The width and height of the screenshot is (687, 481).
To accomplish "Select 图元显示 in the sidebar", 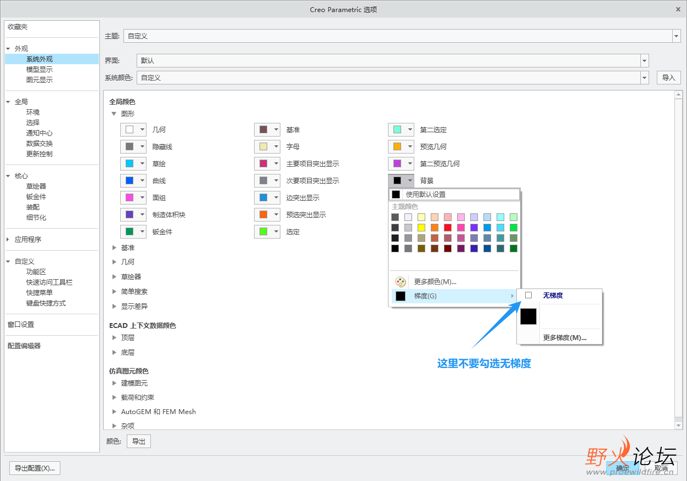I will pyautogui.click(x=40, y=80).
